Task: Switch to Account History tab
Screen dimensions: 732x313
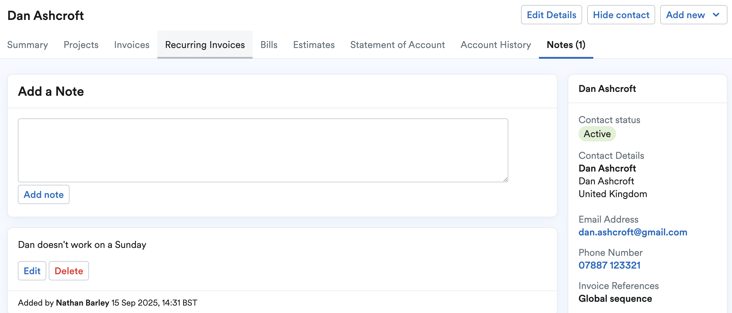Action: [495, 45]
